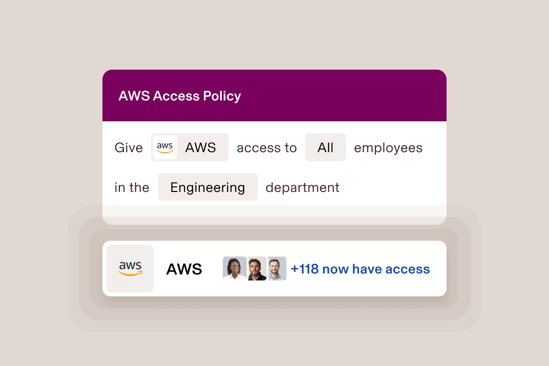Click the AWS Access Policy header banner
Screen dimensions: 549x366
click(274, 95)
